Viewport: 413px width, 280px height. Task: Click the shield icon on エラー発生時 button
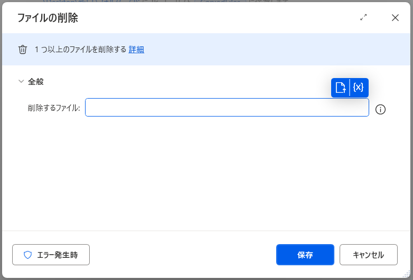click(28, 255)
